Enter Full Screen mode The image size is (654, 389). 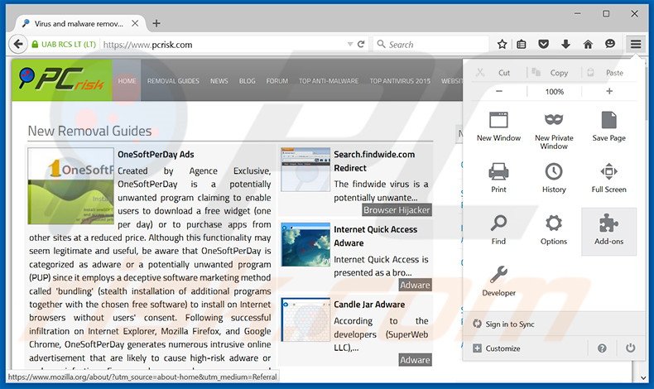pos(608,179)
